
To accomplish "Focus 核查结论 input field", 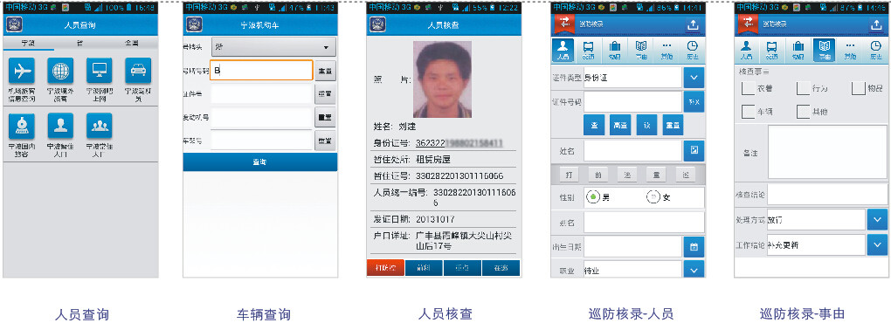I will (x=827, y=195).
